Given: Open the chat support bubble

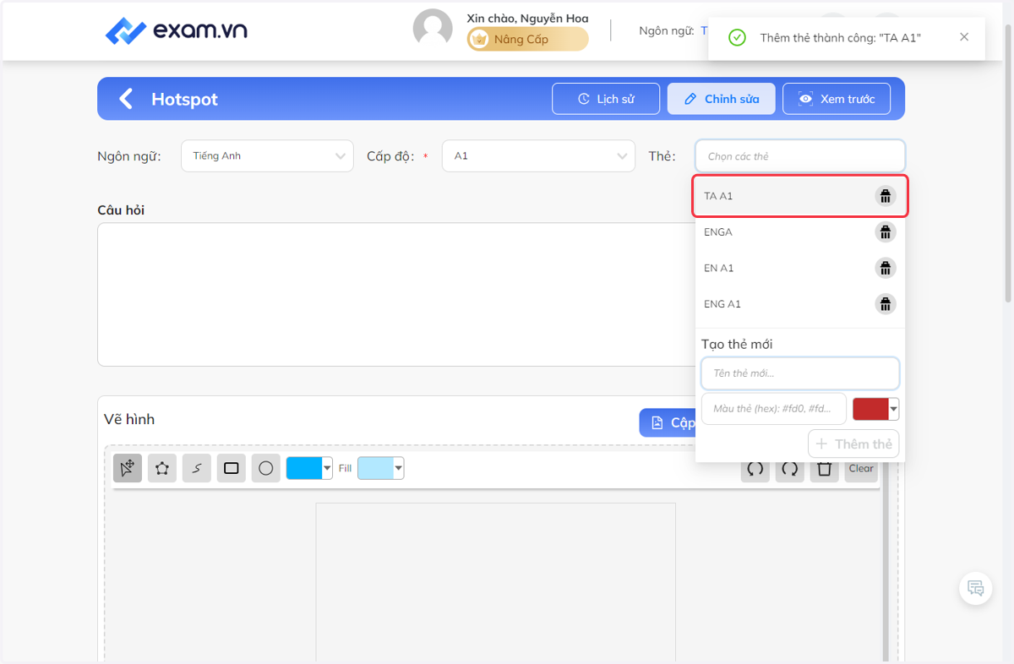Looking at the screenshot, I should pyautogui.click(x=976, y=589).
